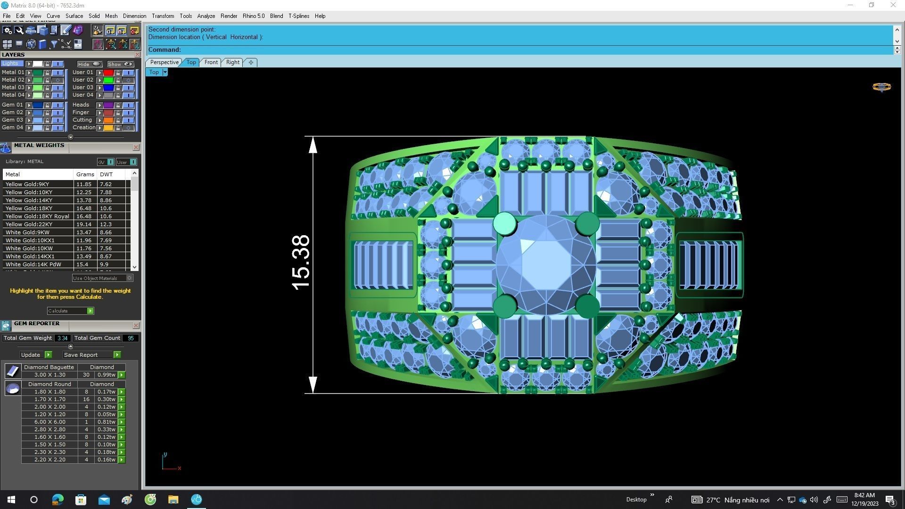Screen dimensions: 905x509
Task: Click the gears settings icon in toolbar
Action: (7, 30)
